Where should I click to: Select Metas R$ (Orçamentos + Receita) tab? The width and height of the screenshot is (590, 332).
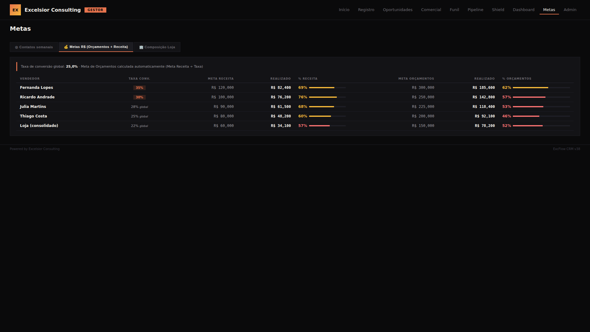click(x=96, y=47)
